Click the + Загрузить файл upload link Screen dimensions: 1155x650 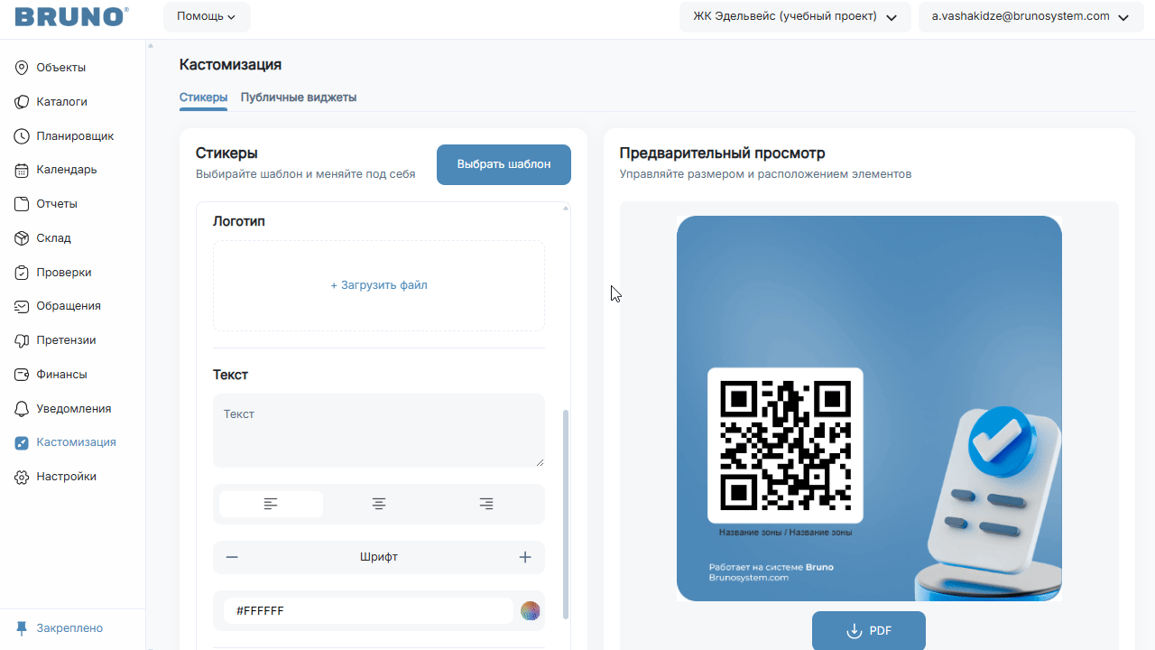[x=379, y=285]
